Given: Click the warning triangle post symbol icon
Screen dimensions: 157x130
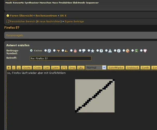Looking at the screenshot, I should pos(110,51).
